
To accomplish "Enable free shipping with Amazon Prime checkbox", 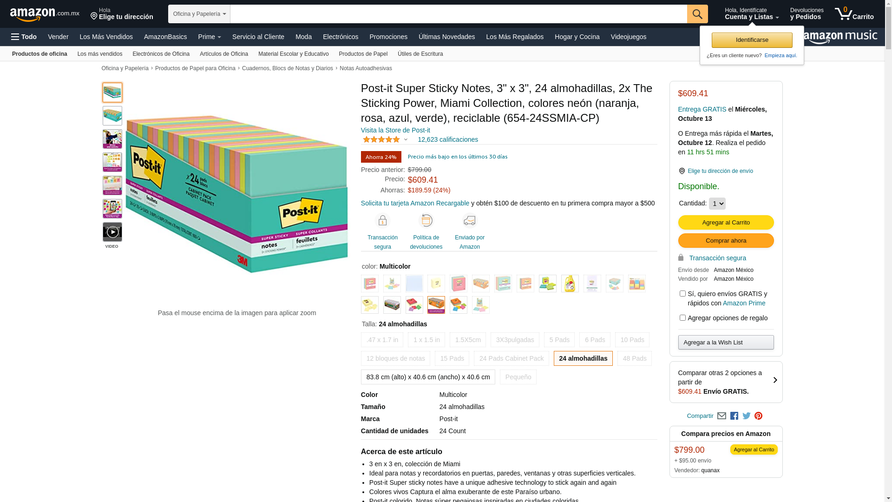I will [x=682, y=294].
